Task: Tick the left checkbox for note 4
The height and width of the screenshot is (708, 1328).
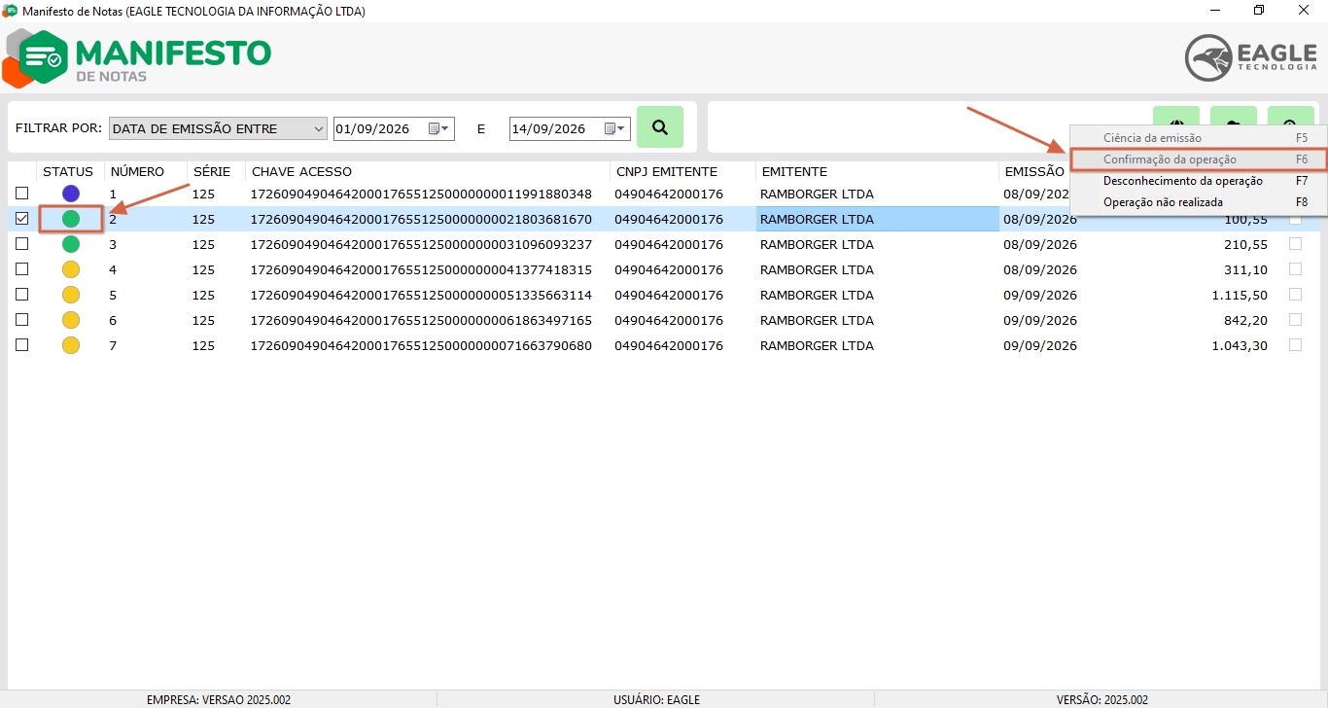Action: tap(21, 269)
